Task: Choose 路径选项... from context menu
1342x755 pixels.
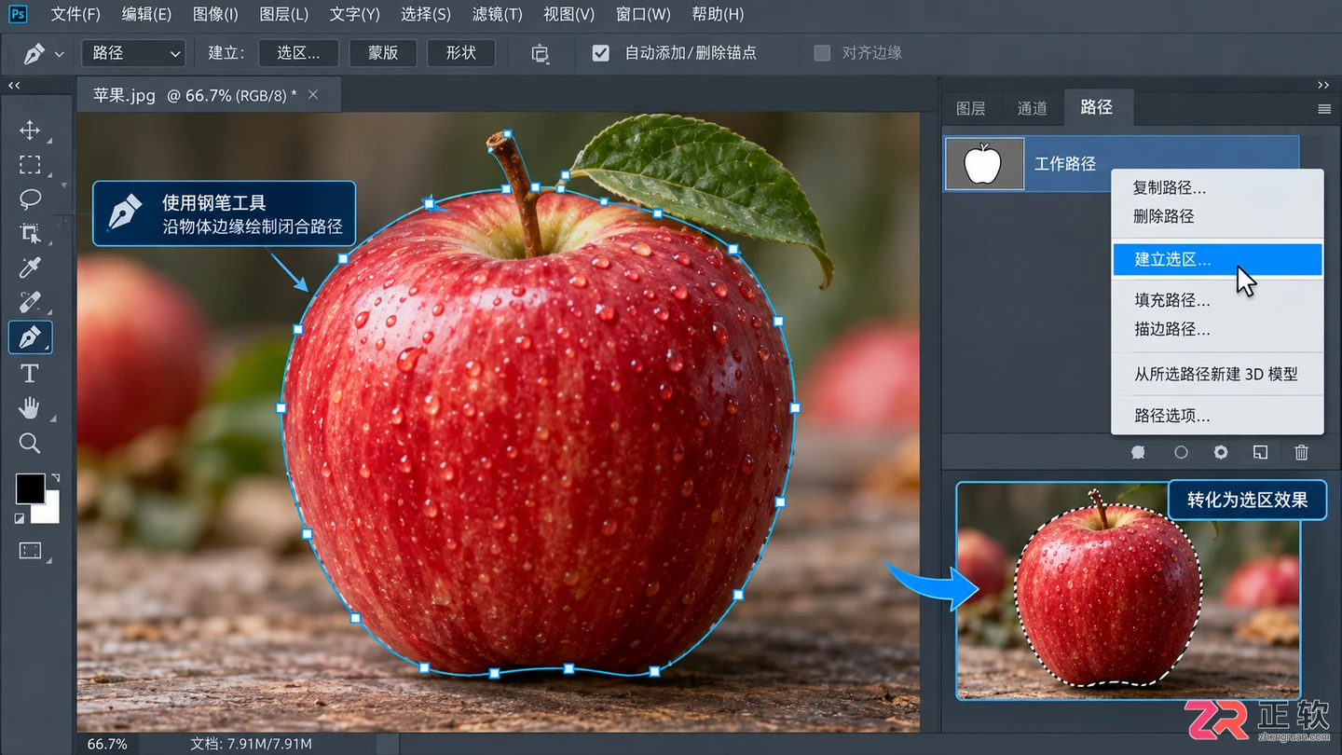Action: [1217, 416]
